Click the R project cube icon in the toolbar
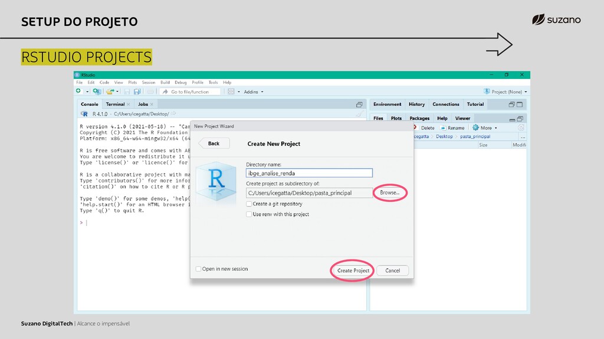The height and width of the screenshot is (339, 604). (x=487, y=91)
